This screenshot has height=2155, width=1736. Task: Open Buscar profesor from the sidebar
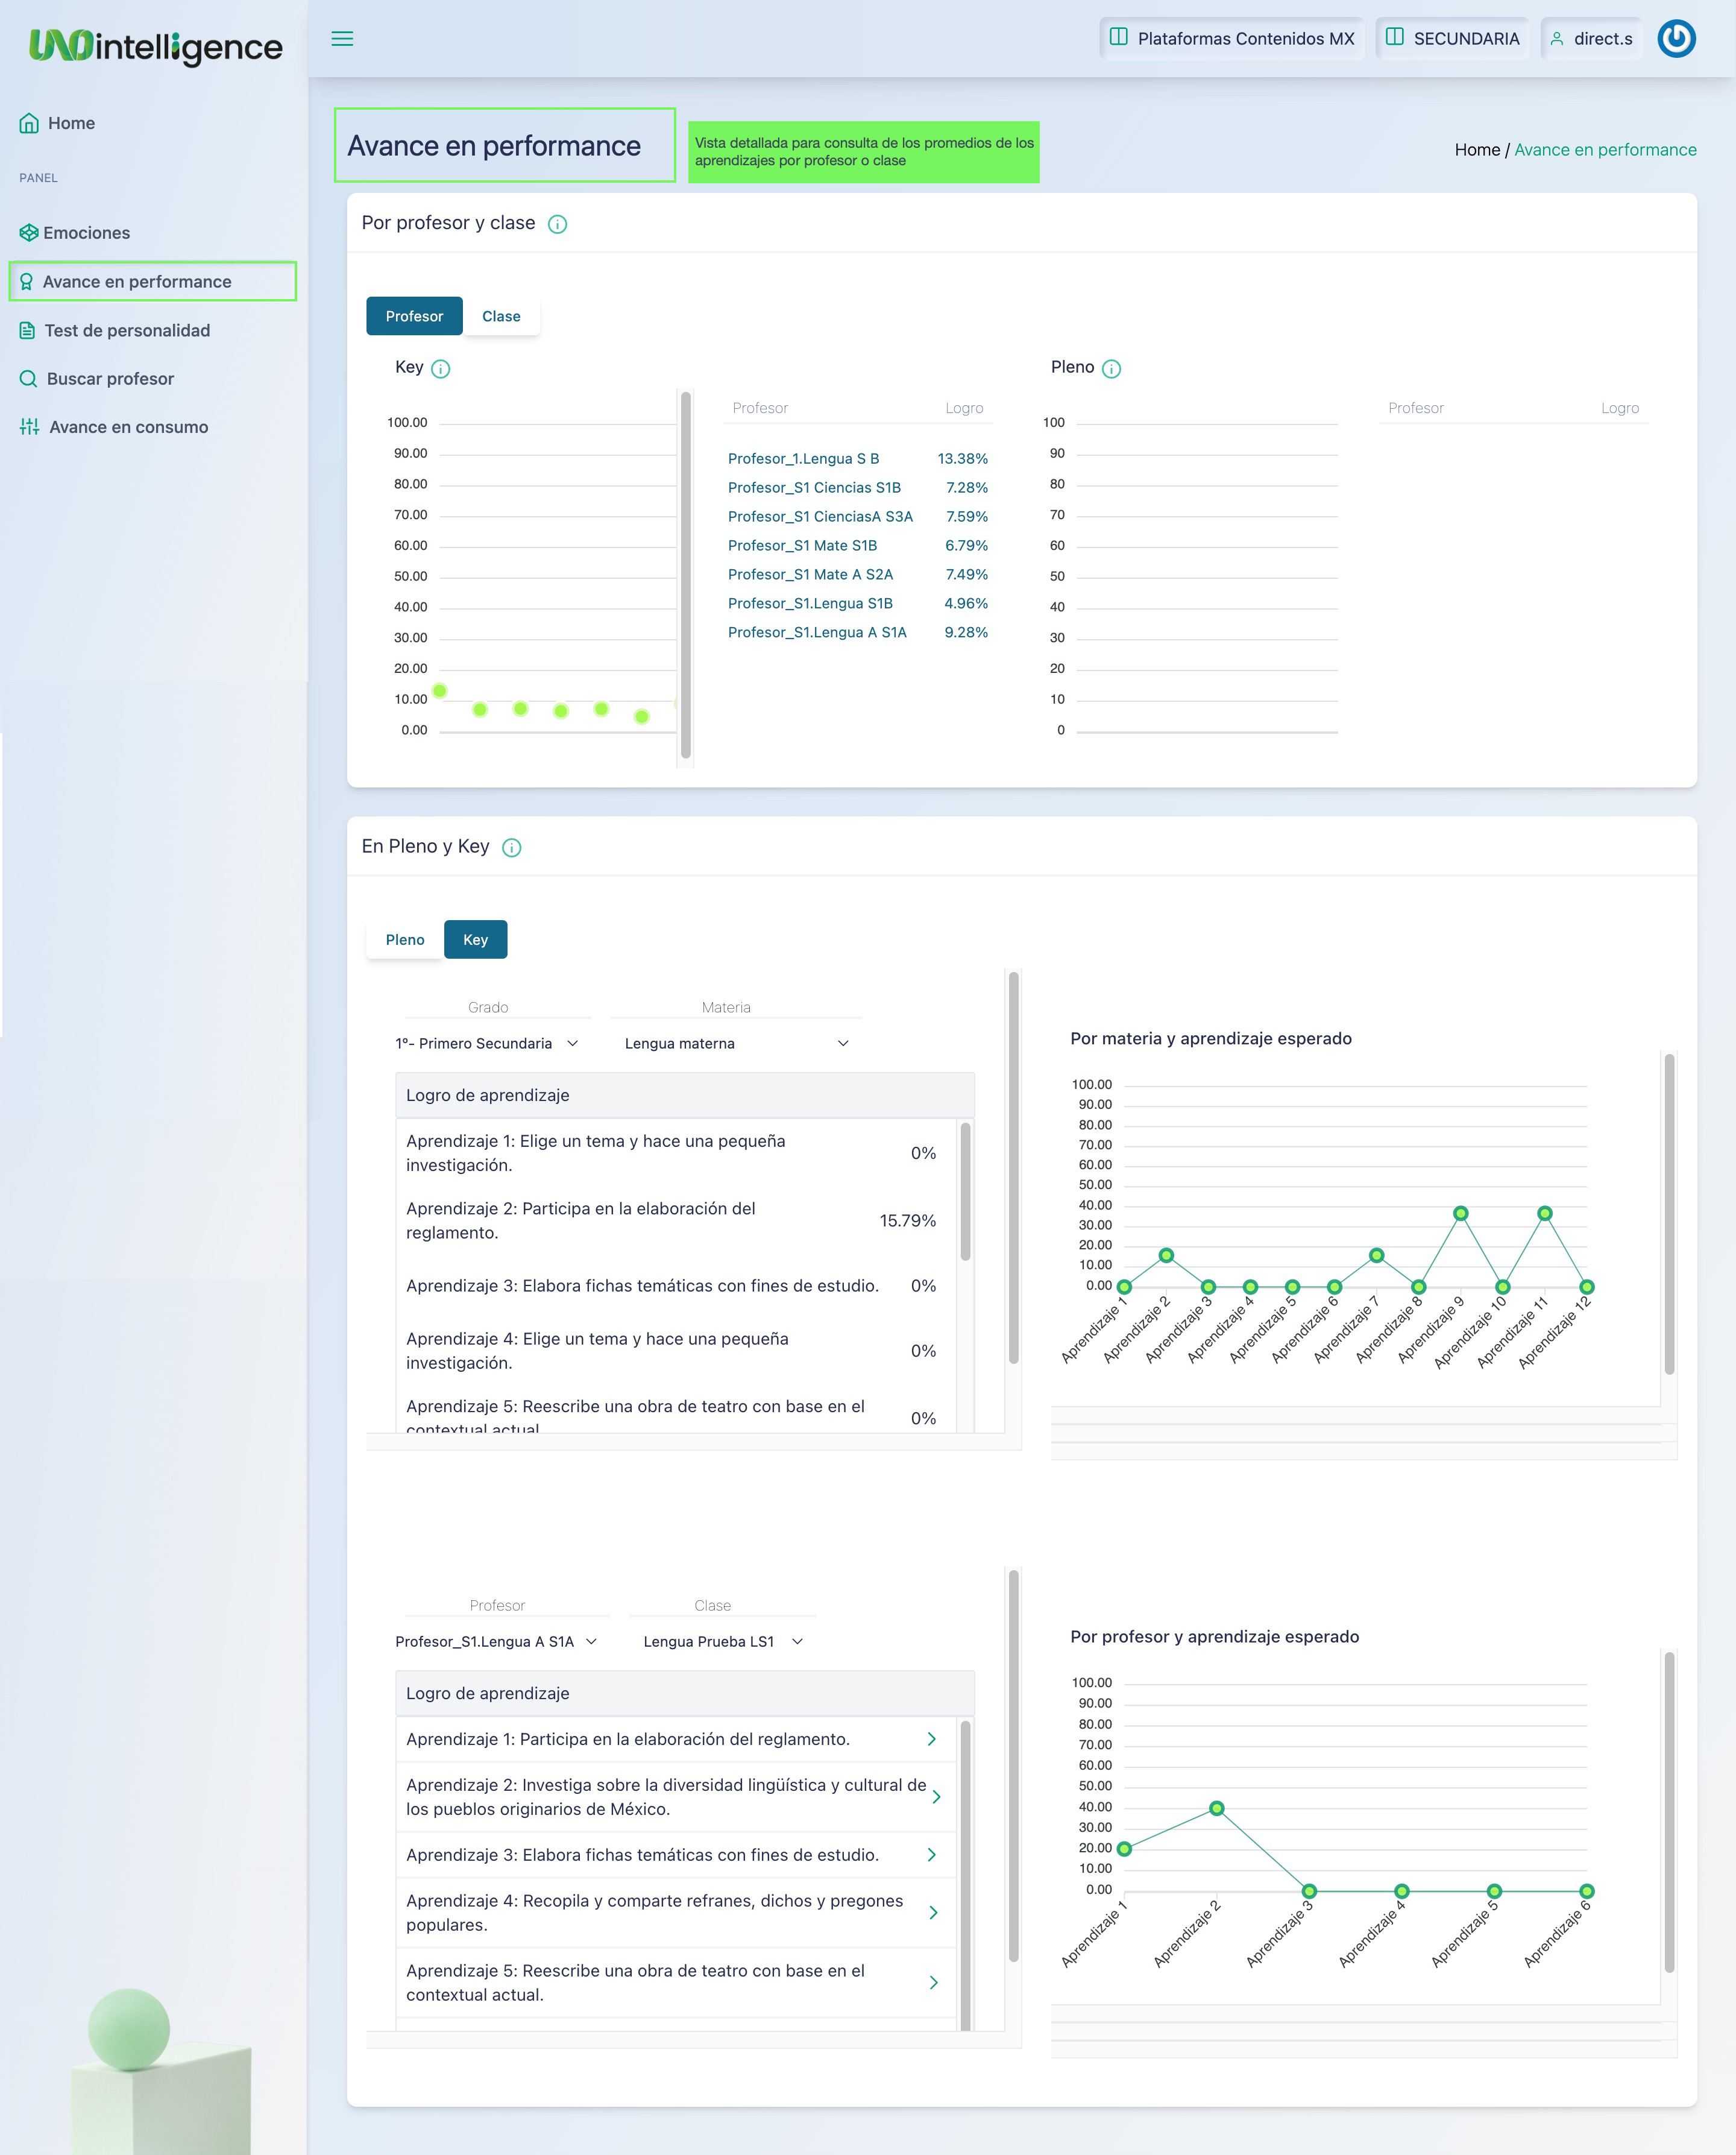[110, 379]
